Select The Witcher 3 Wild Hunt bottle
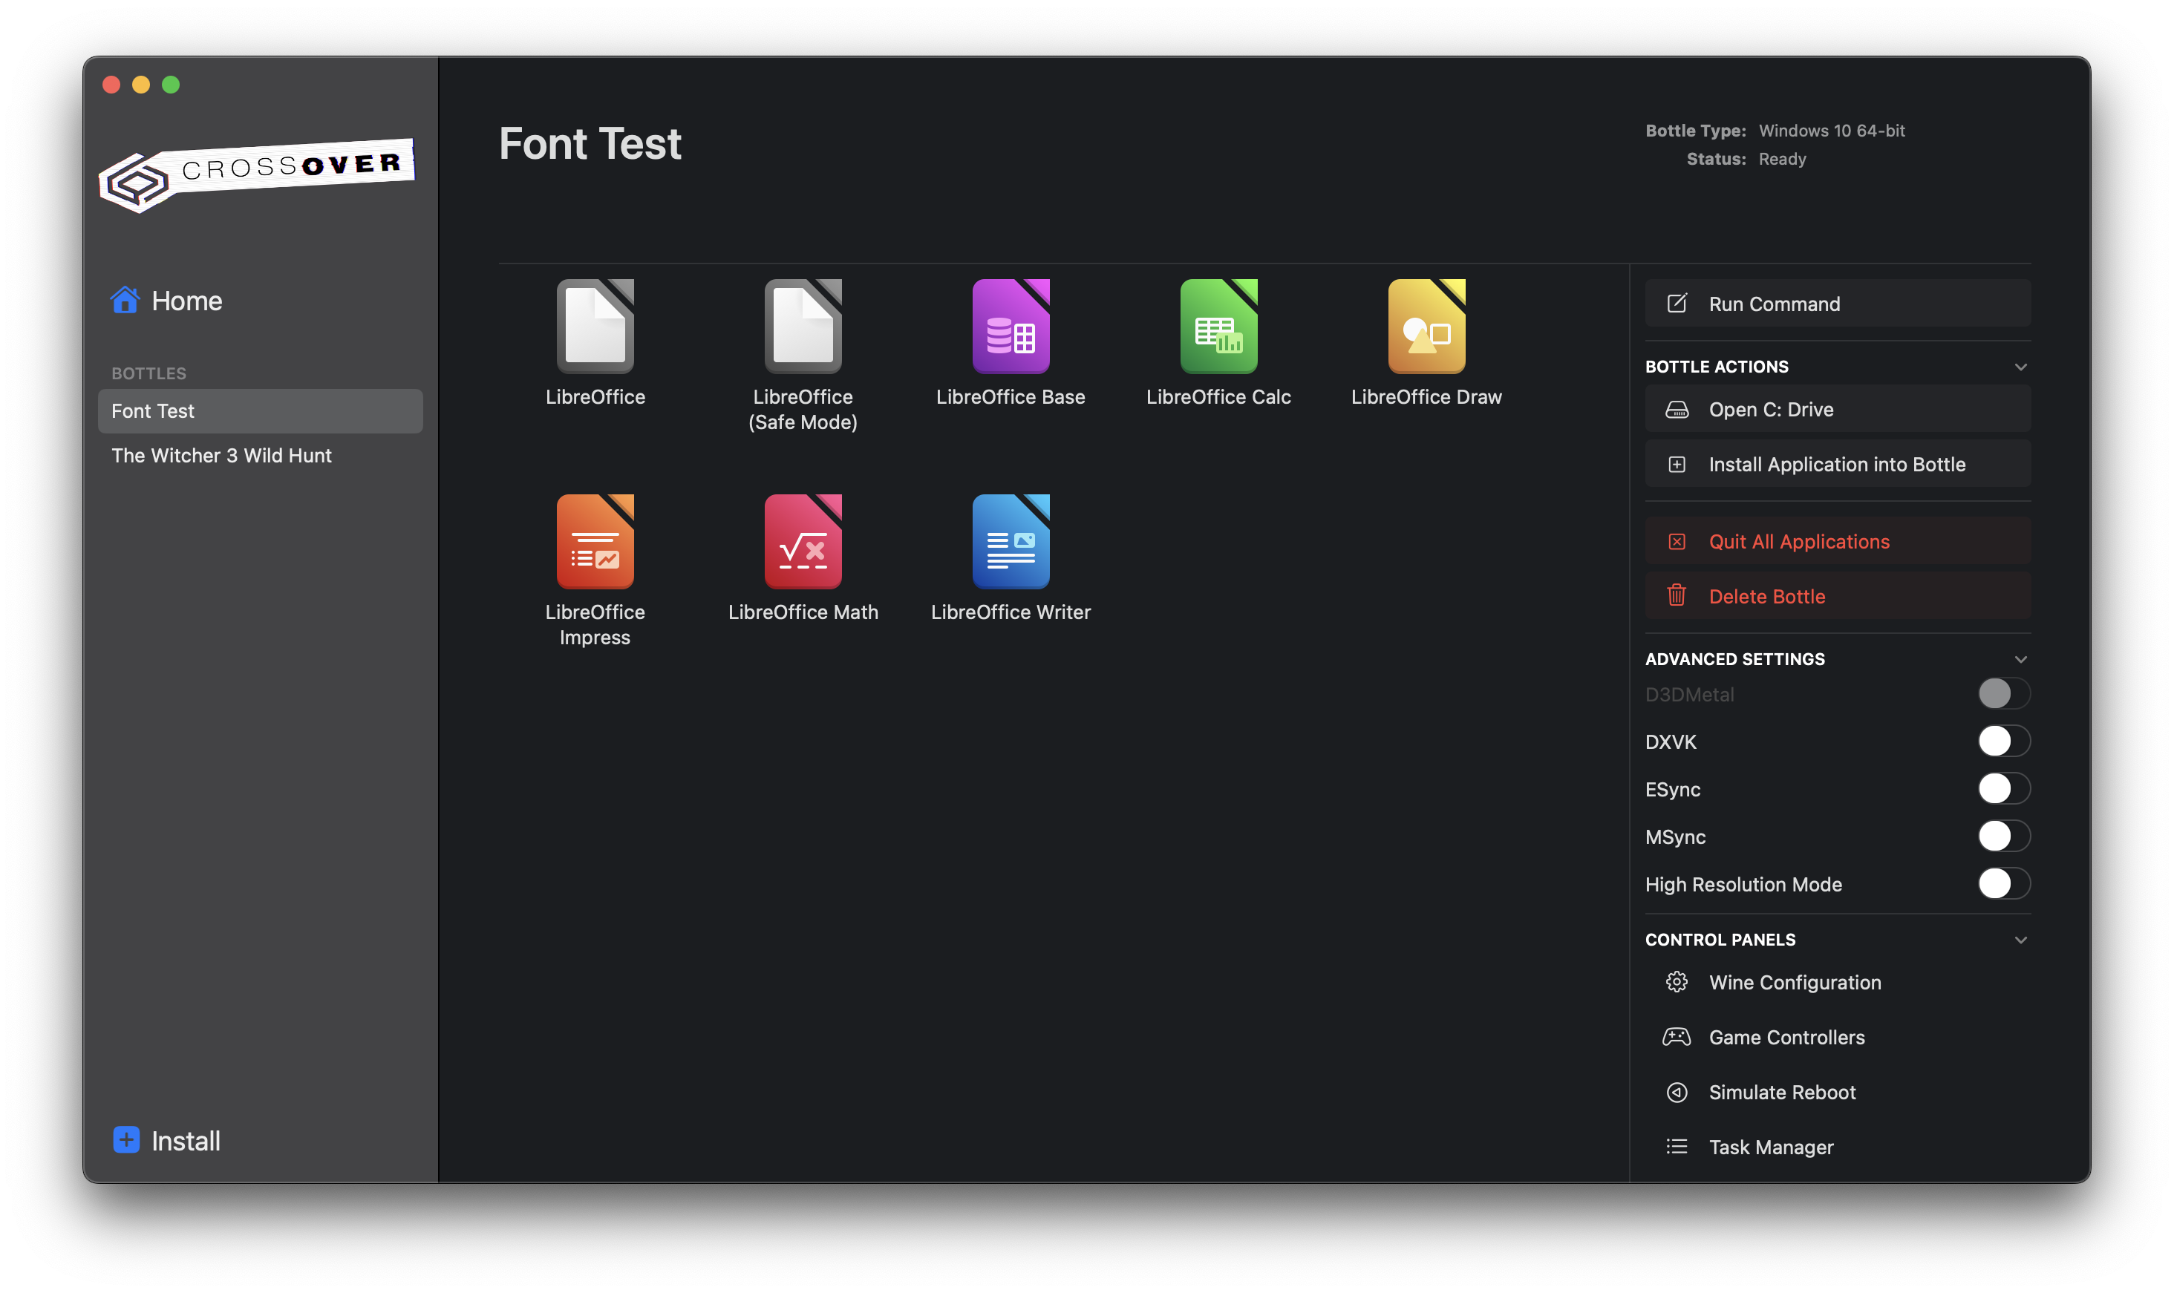This screenshot has height=1293, width=2174. 221,456
